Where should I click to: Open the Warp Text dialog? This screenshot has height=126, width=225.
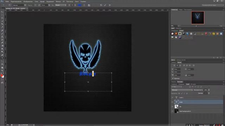84,5
